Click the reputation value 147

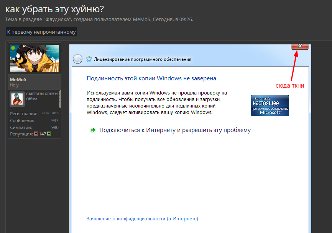pyautogui.click(x=42, y=134)
